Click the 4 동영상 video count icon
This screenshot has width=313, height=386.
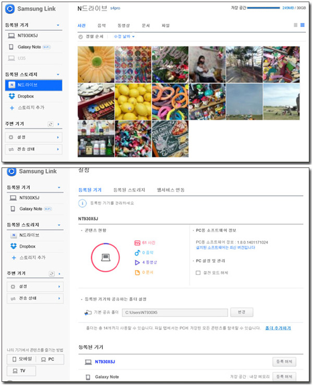pos(137,262)
